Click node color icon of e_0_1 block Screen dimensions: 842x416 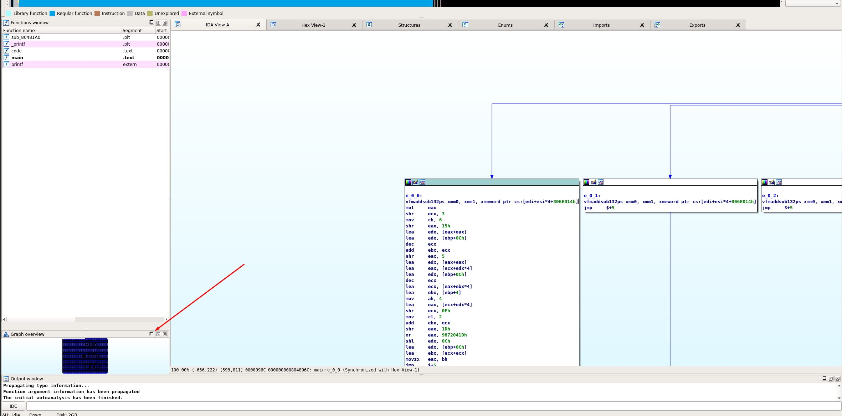pos(586,183)
